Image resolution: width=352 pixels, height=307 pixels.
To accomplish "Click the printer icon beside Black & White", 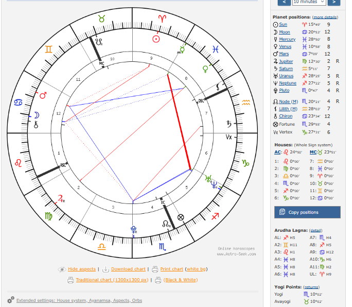I will coord(158,280).
